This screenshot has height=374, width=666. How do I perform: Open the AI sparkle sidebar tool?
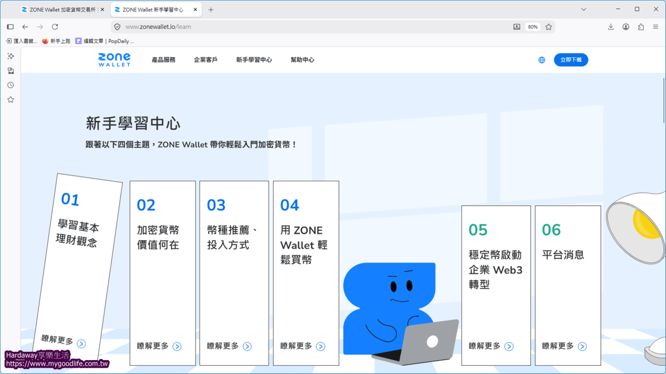[x=11, y=56]
